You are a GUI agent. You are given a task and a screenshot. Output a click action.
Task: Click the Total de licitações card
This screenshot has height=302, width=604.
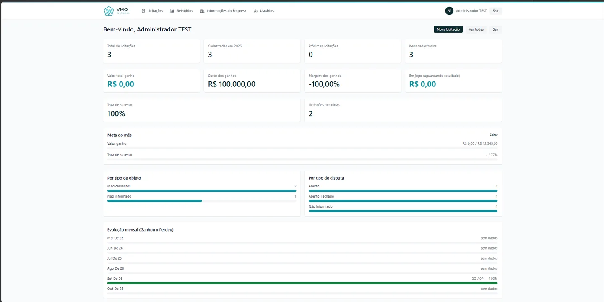[x=151, y=51]
